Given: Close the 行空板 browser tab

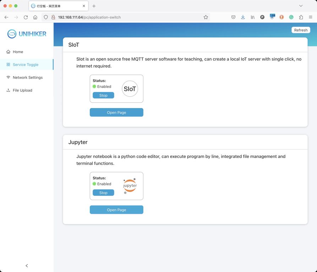Looking at the screenshot, I should 84,6.
